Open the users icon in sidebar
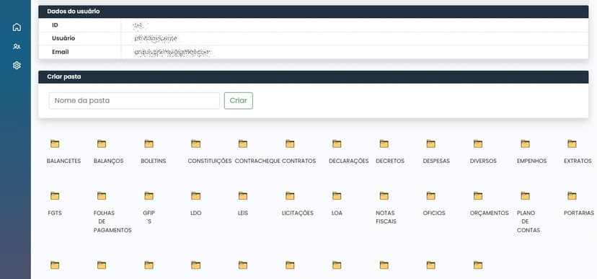This screenshot has width=597, height=279. 17,46
